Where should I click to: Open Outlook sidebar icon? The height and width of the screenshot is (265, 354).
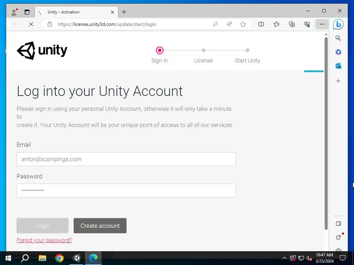coord(338,66)
